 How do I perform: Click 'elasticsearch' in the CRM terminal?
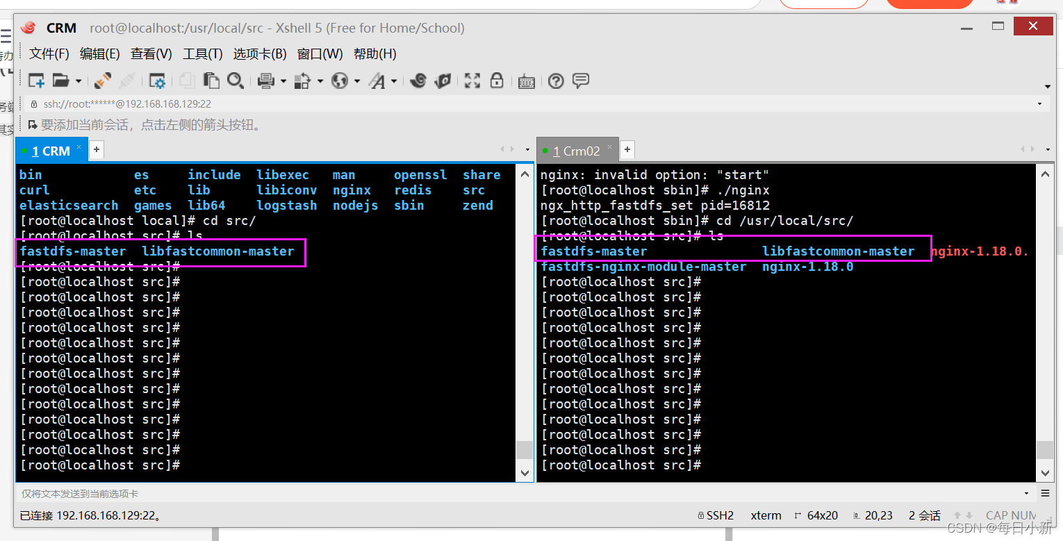(69, 205)
